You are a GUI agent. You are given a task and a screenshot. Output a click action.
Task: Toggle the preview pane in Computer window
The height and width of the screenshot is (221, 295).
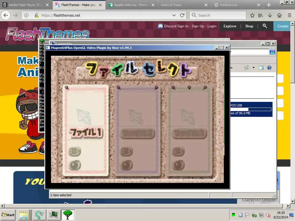click(261, 68)
